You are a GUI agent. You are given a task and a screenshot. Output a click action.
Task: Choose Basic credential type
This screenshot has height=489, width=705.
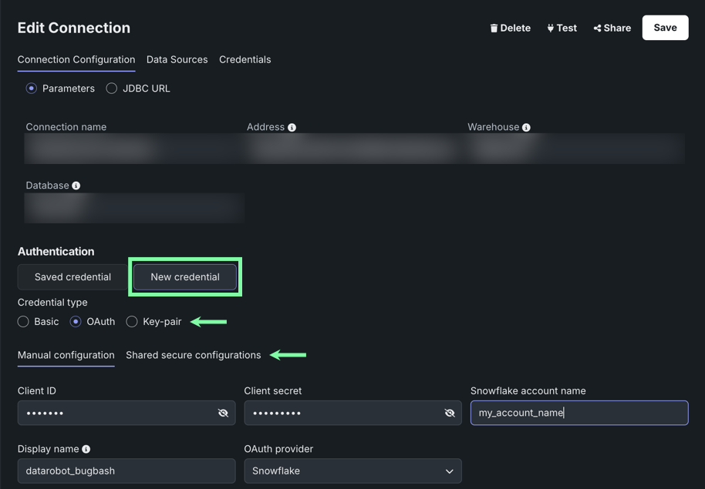coord(24,322)
